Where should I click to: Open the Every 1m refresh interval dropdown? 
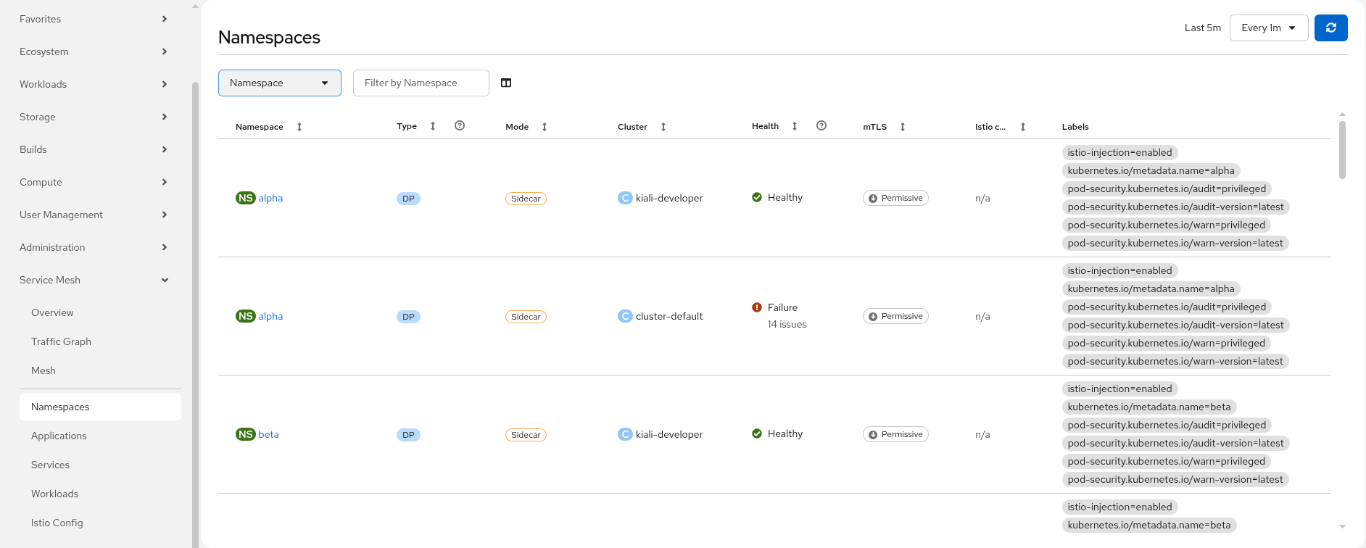[x=1269, y=28]
